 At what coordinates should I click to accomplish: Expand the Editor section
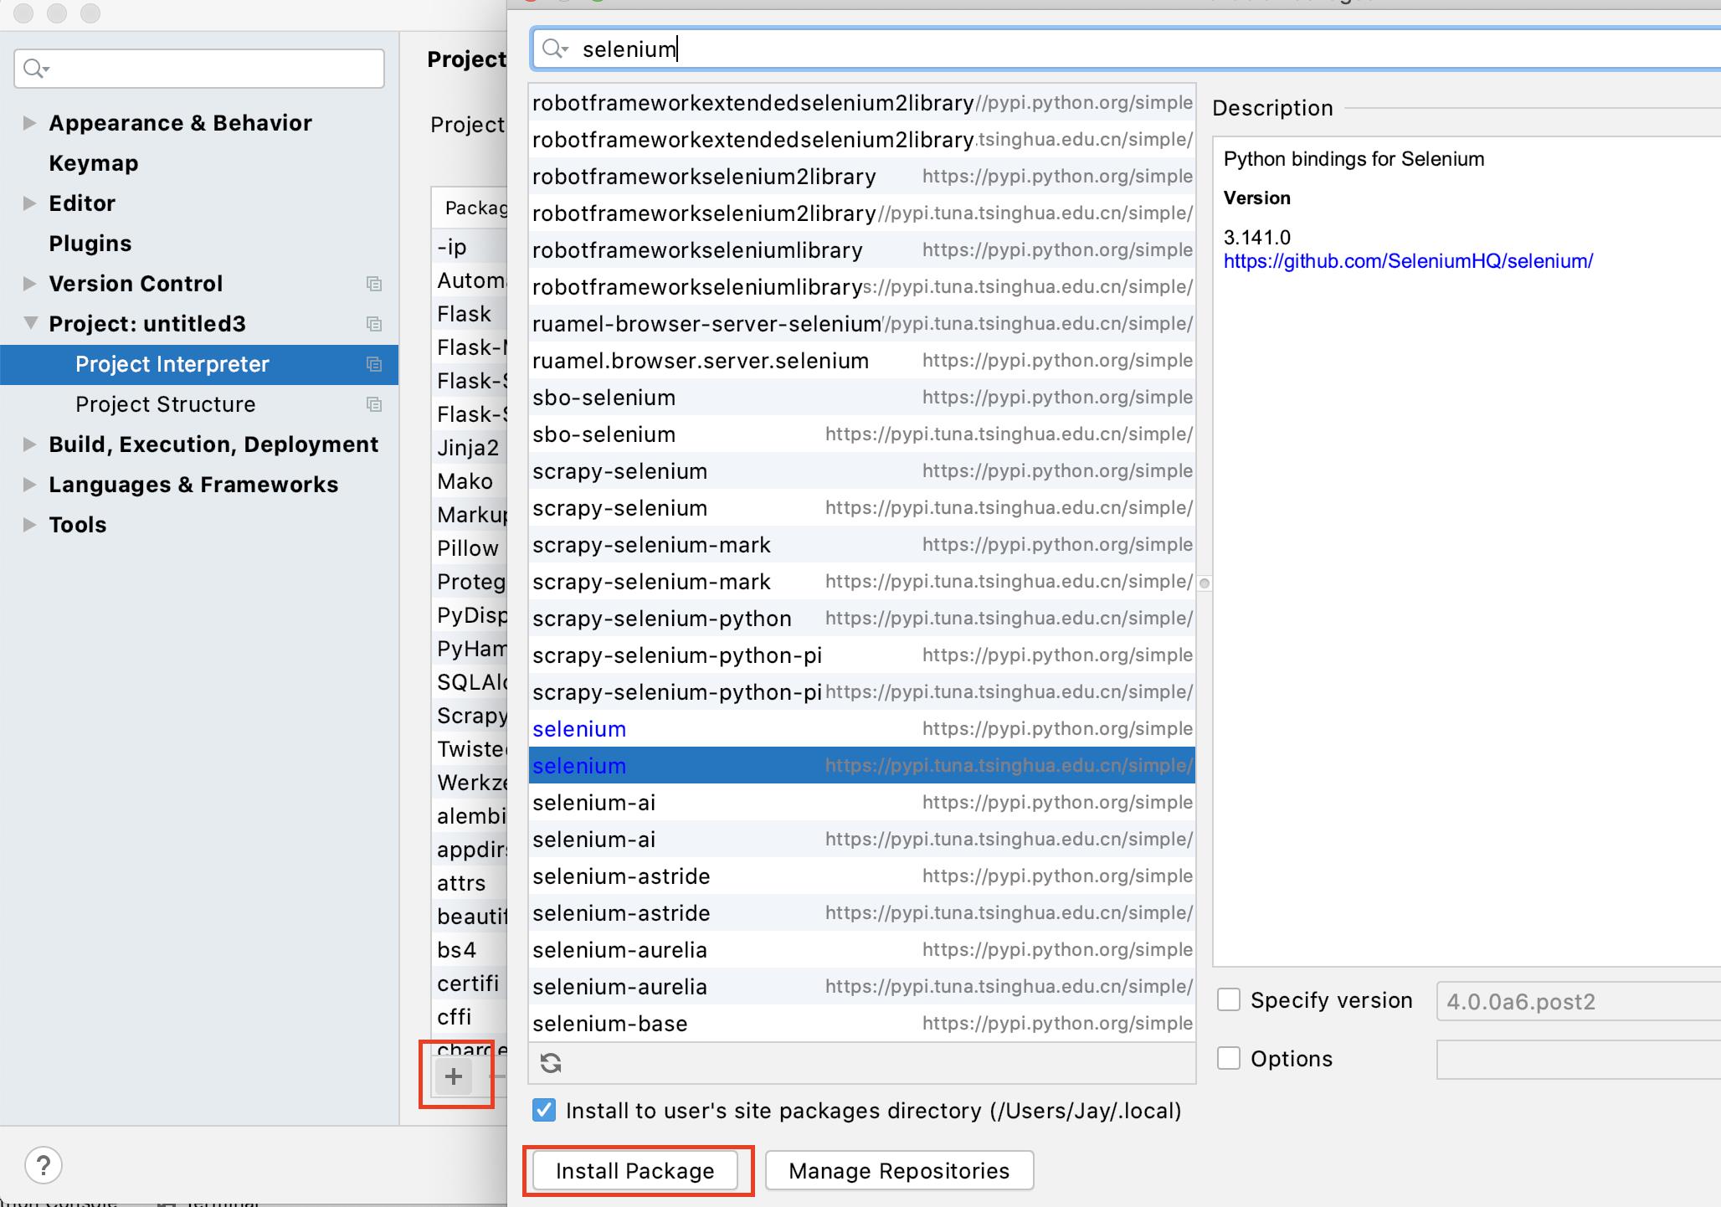29,203
